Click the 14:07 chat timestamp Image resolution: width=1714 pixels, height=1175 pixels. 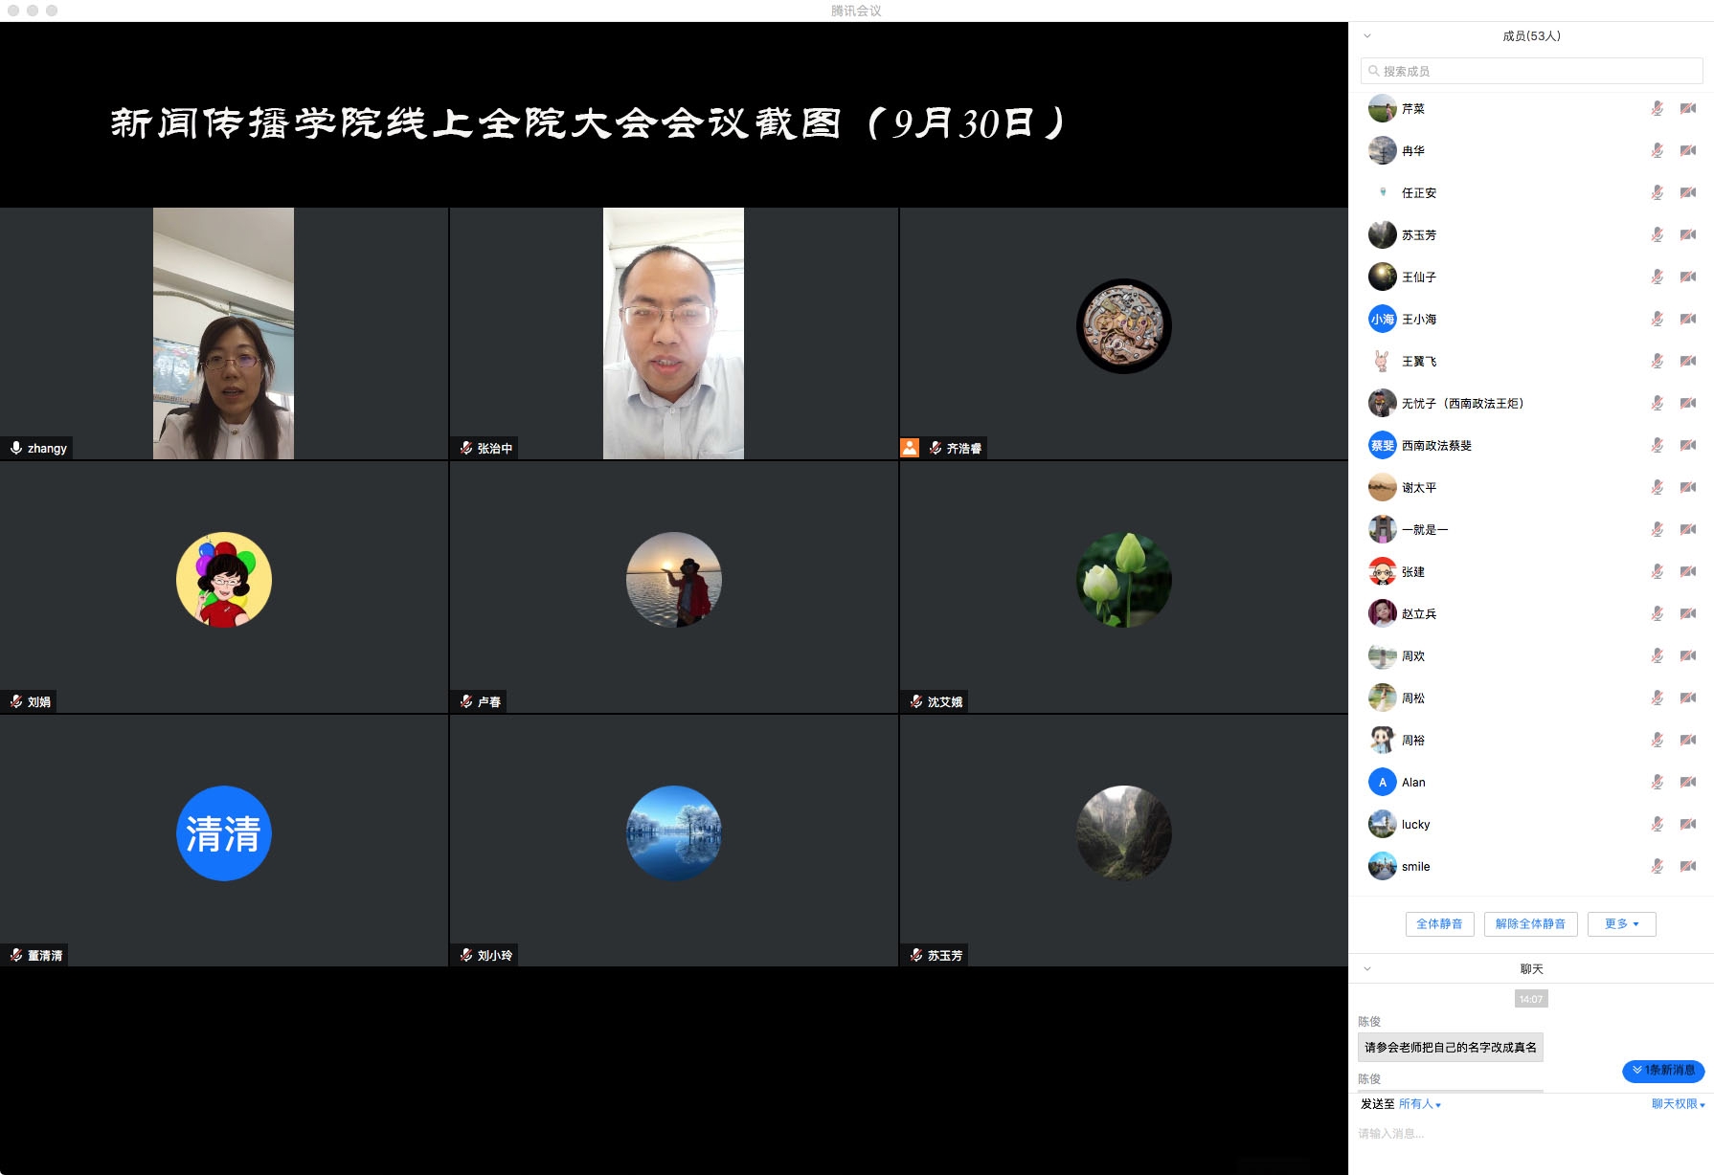coord(1531,999)
